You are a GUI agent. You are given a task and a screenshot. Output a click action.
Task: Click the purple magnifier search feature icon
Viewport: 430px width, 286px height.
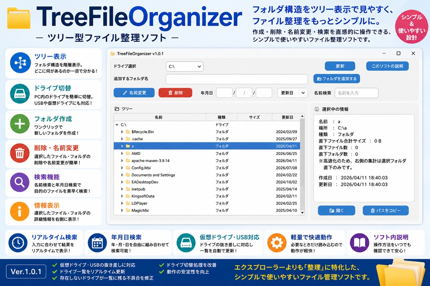20,182
